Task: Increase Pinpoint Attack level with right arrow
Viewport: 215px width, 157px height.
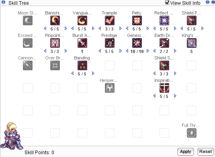Action: (66, 51)
